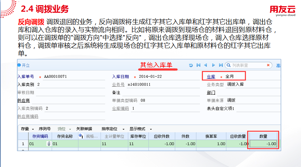Image resolution: width=301 pixels, height=167 pixels.
Task: Click the 关联单据 toolbar item
Action: pyautogui.click(x=84, y=129)
